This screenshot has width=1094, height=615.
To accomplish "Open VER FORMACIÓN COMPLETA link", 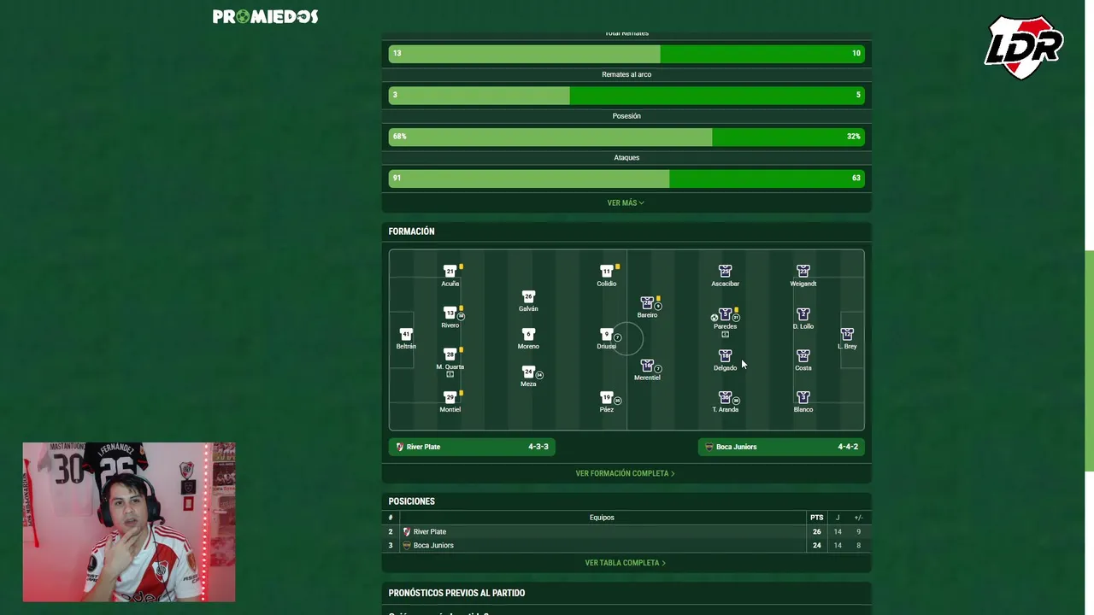I will click(626, 473).
